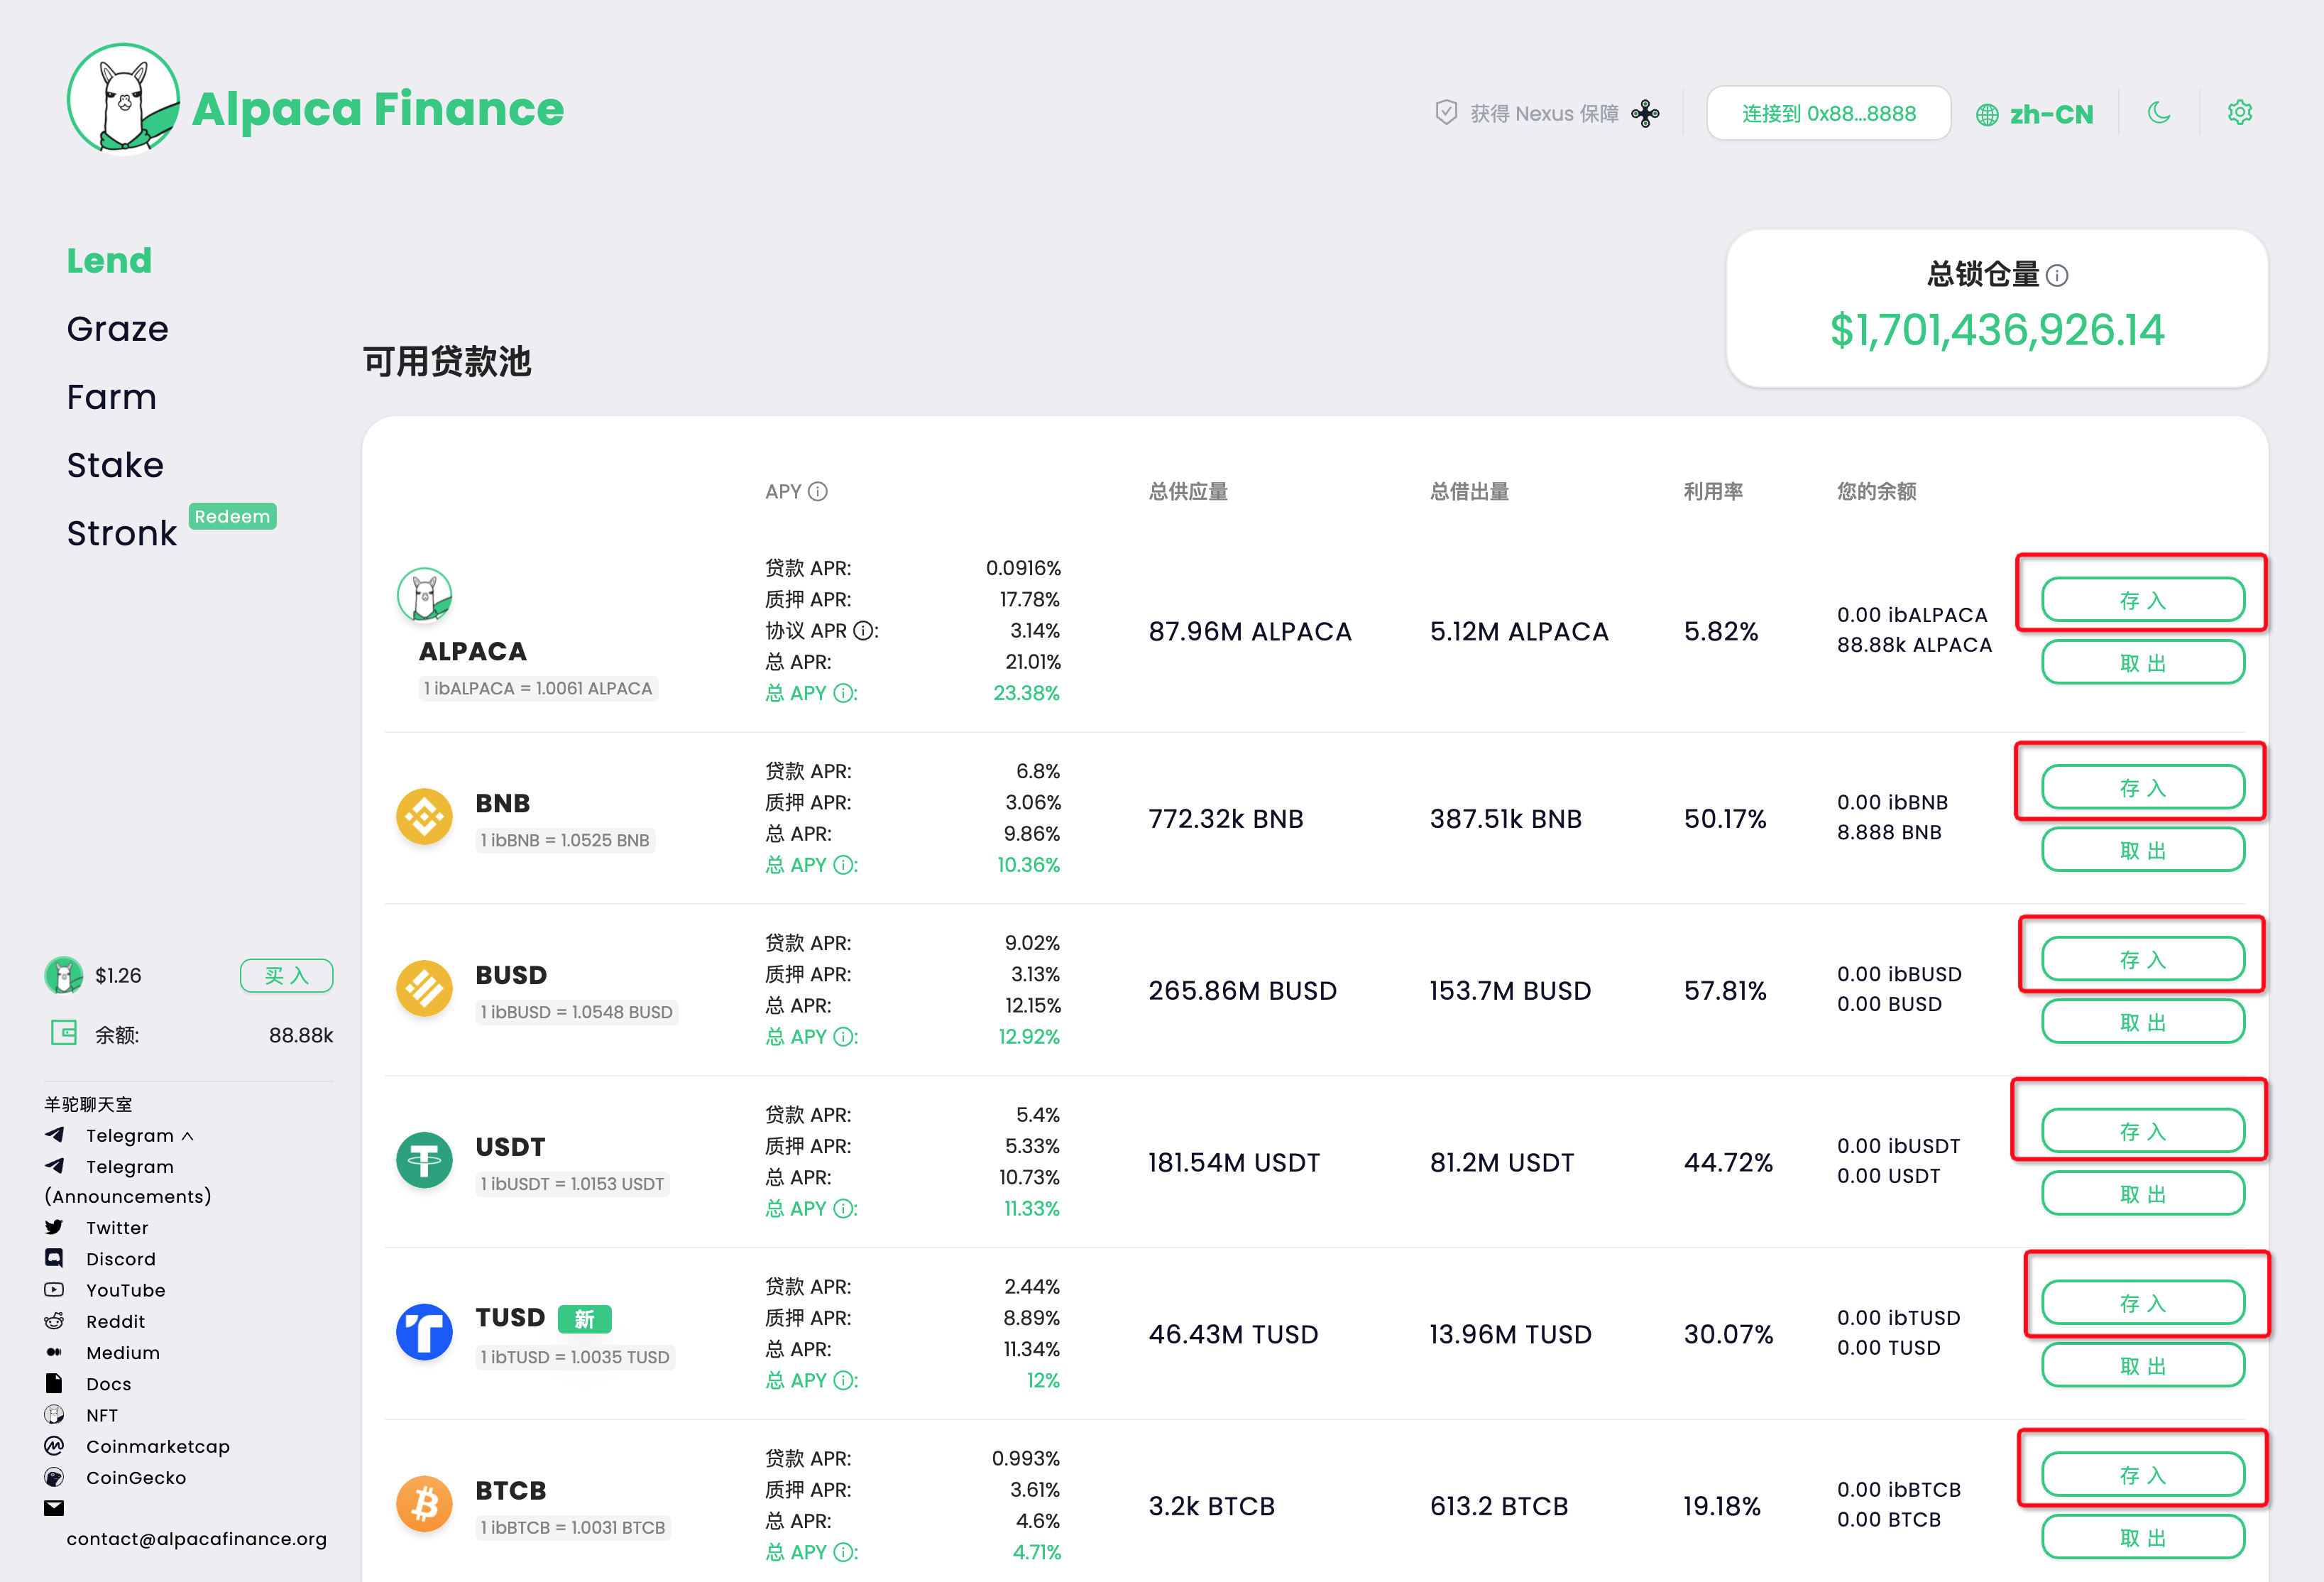The width and height of the screenshot is (2324, 1582).
Task: Click 取出 withdraw for BTCB
Action: click(x=2142, y=1537)
